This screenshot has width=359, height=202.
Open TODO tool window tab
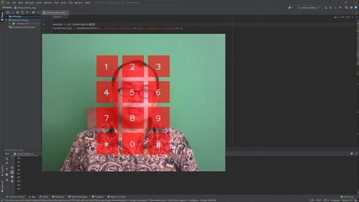(x=44, y=197)
